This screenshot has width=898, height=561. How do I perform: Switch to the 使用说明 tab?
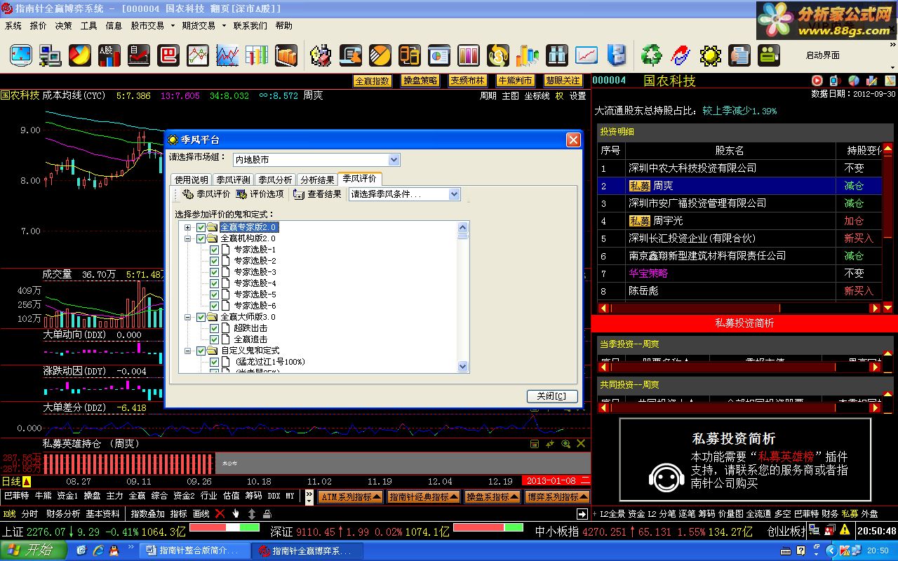[192, 180]
